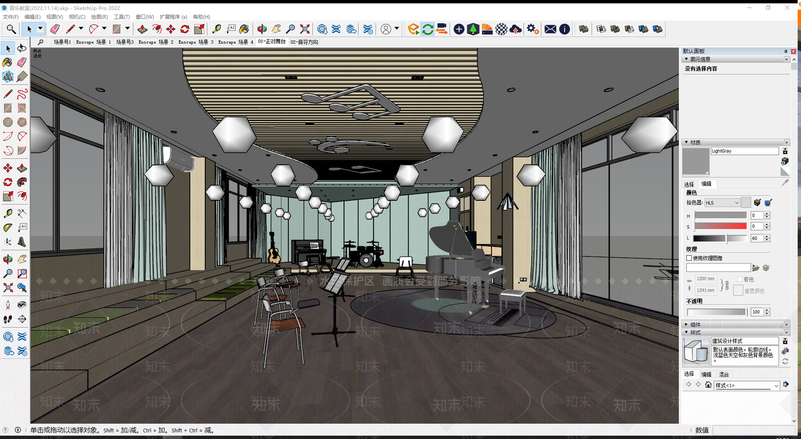Viewport: 801px width, 439px height.
Task: Click the opacity slider under 不透明
Action: 716,312
